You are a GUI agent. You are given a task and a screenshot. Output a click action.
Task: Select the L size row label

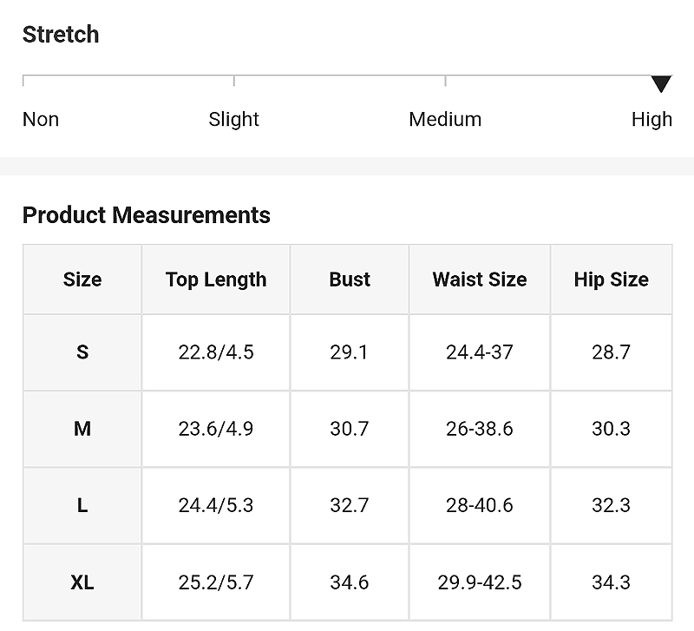[x=82, y=505]
